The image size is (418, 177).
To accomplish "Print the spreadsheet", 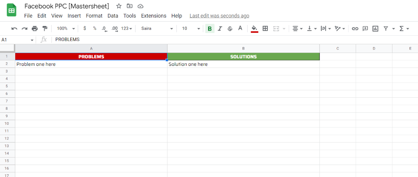I will pyautogui.click(x=35, y=28).
